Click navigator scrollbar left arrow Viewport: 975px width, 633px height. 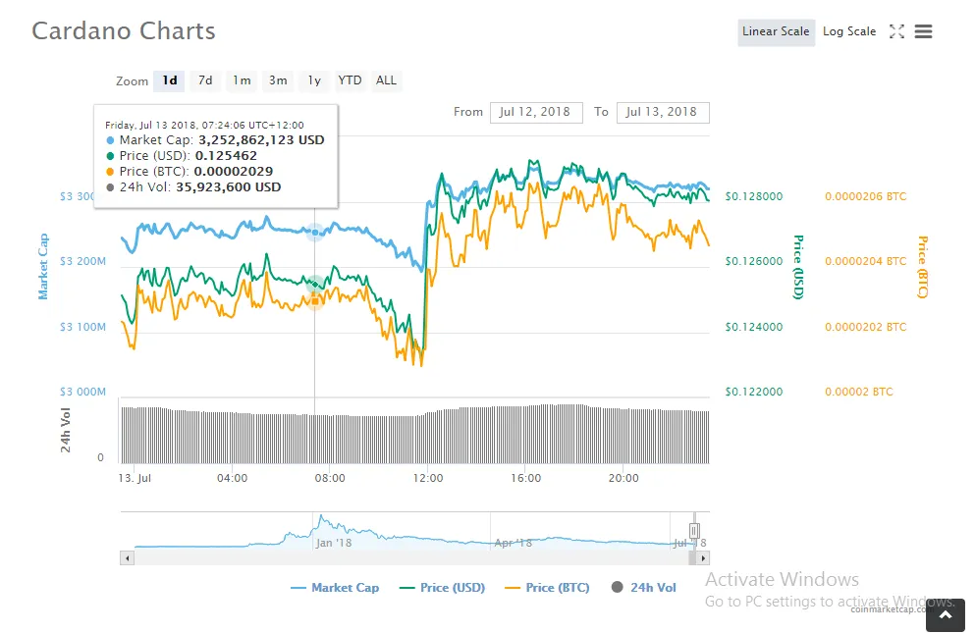[x=128, y=557]
